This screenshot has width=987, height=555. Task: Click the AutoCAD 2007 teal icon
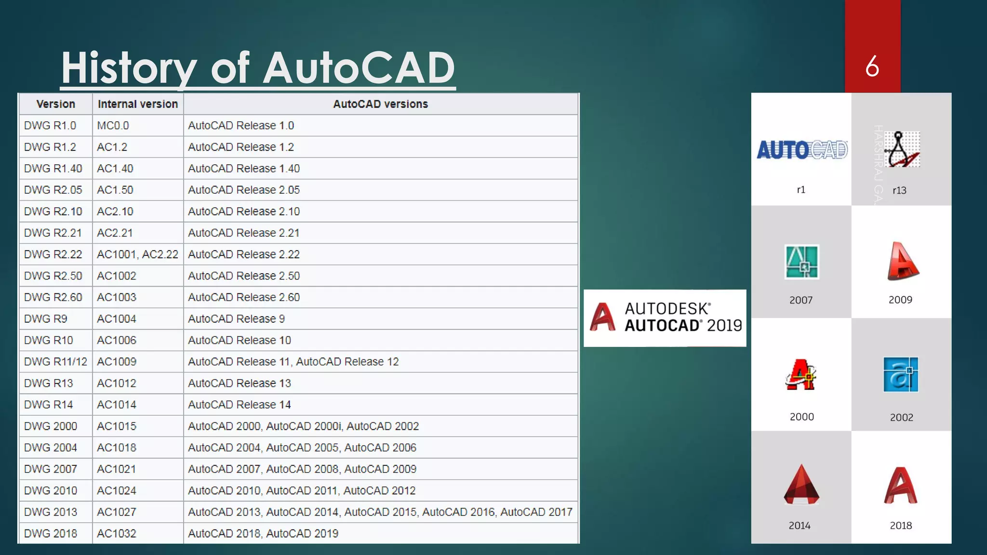802,262
